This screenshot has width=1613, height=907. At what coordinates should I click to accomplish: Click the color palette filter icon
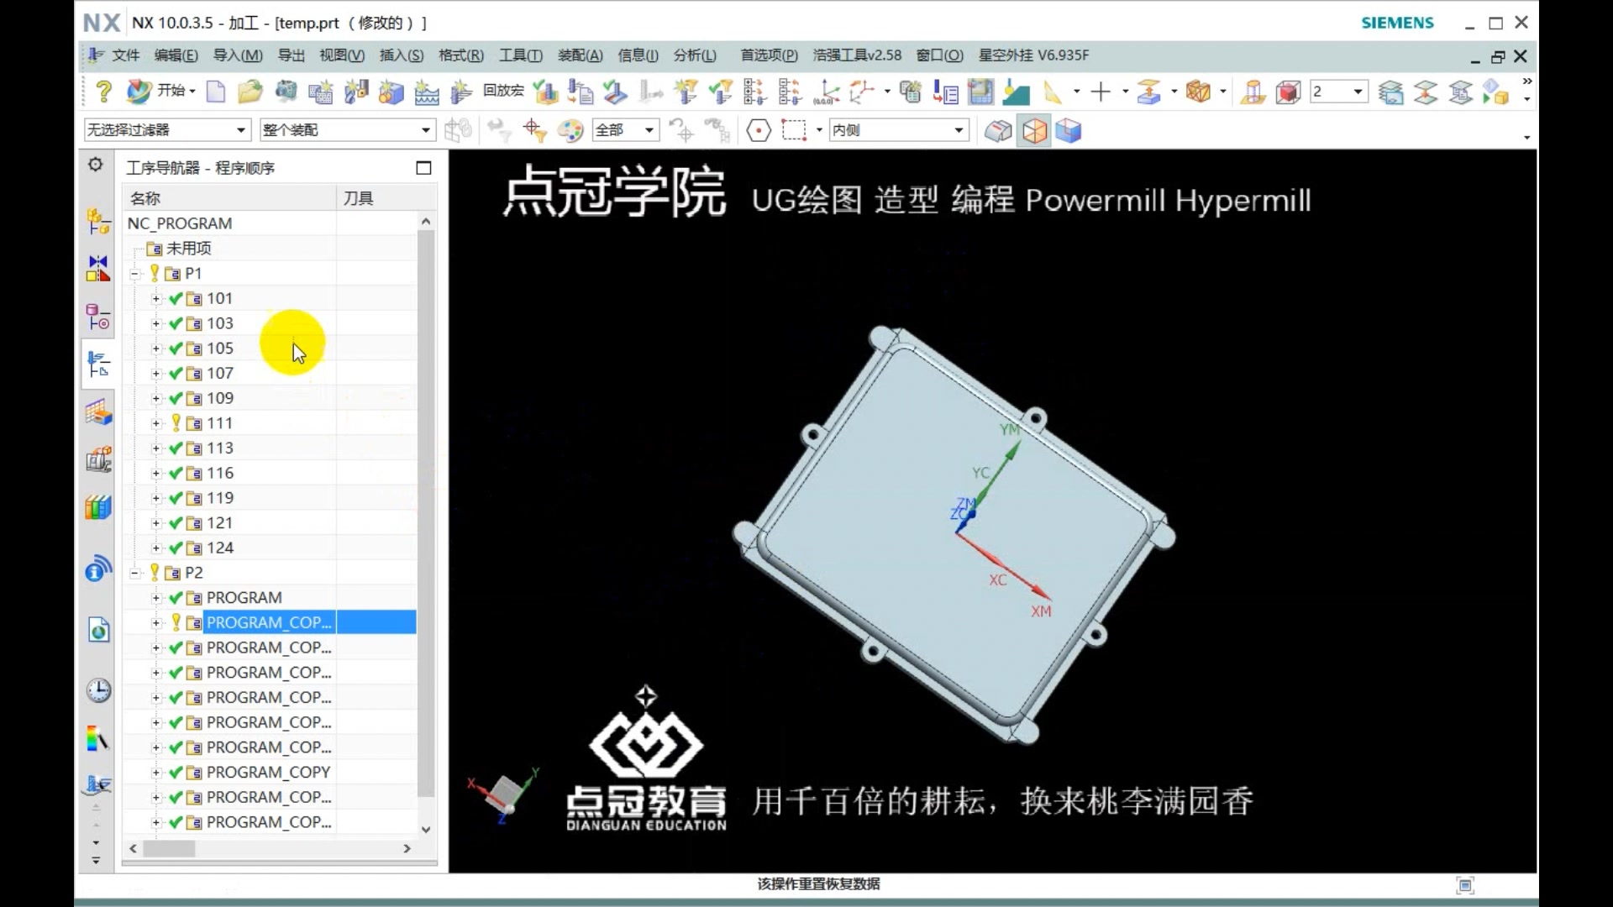pos(570,130)
